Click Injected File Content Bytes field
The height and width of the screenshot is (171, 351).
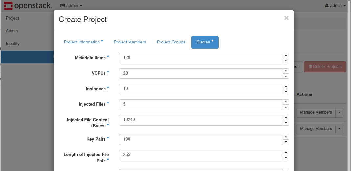pyautogui.click(x=201, y=120)
